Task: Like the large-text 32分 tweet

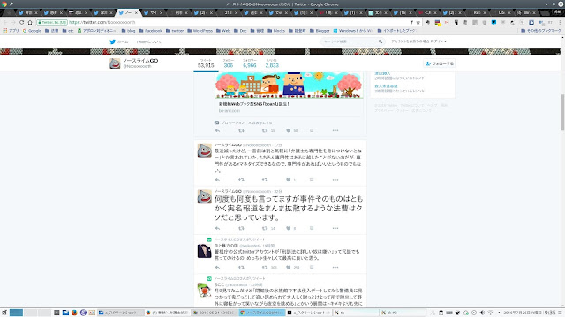Action: coord(289,228)
